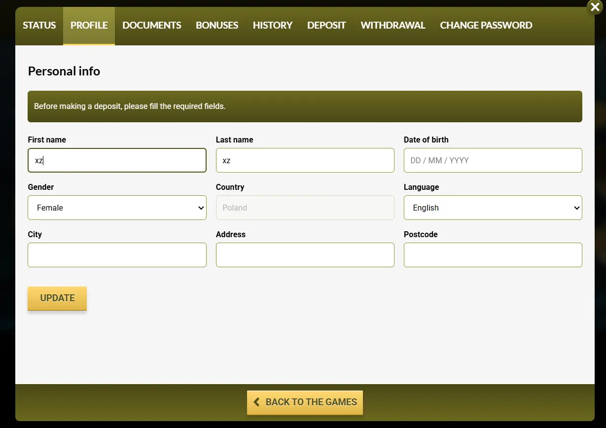Click the City label
This screenshot has height=428, width=606.
coord(35,235)
